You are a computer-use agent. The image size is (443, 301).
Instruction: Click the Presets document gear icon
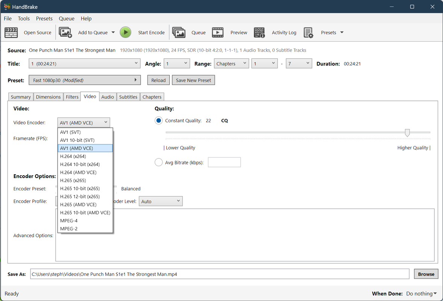coord(308,32)
